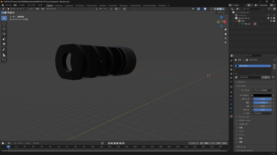Open the Material properties tab
The image size is (277, 155).
click(x=231, y=116)
